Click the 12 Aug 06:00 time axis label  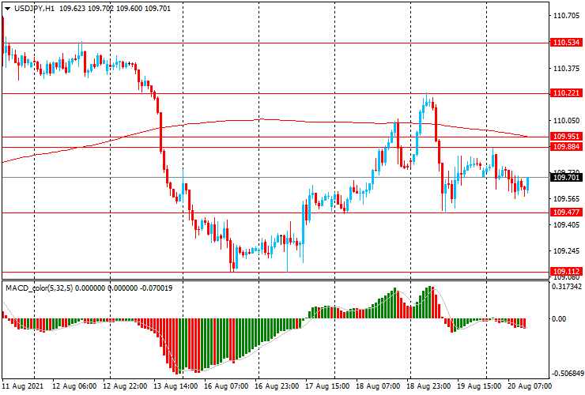[x=74, y=386]
